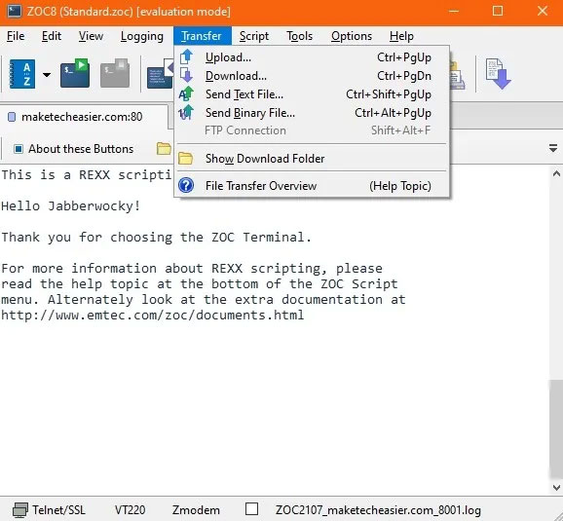Screen dimensions: 563x521
Task: Click the VT220 emulation status entry
Action: coord(130,510)
